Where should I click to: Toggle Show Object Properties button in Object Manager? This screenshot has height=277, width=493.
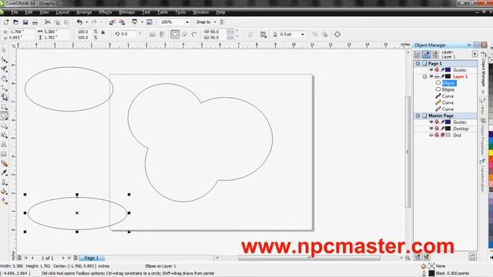pos(417,55)
